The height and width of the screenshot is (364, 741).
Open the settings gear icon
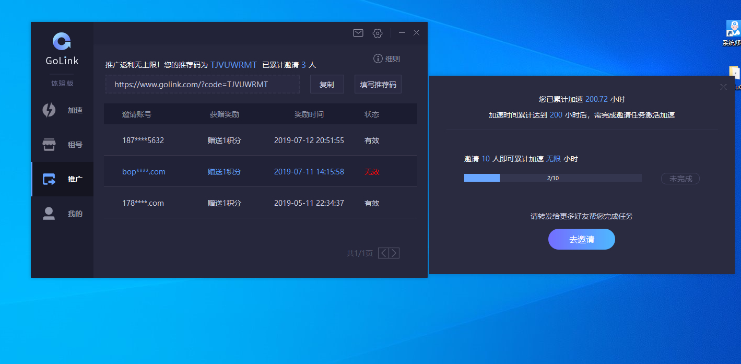pos(378,33)
